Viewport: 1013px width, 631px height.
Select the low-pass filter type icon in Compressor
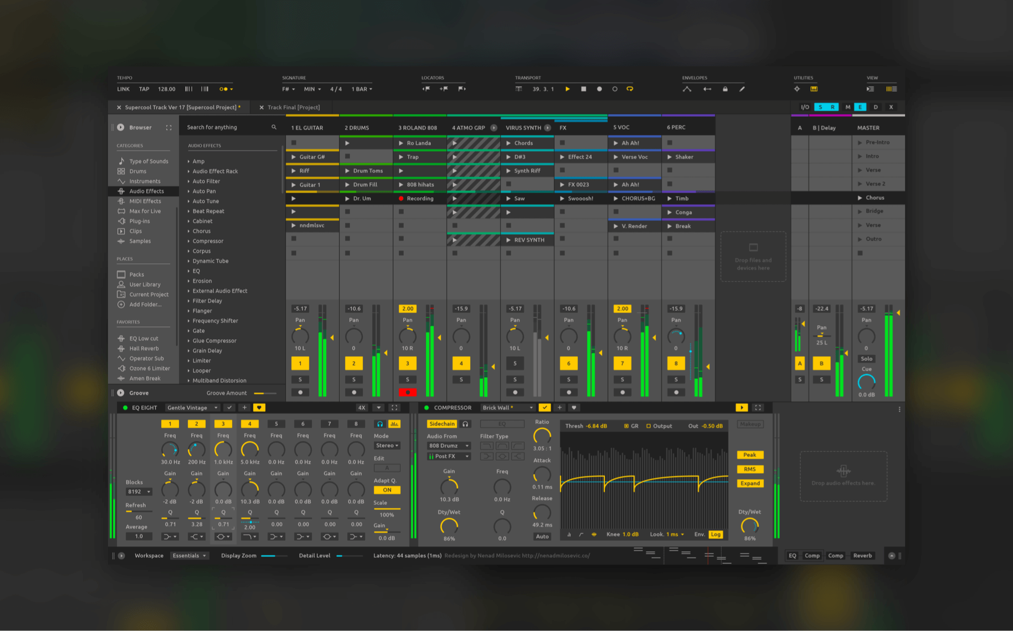[x=487, y=445]
